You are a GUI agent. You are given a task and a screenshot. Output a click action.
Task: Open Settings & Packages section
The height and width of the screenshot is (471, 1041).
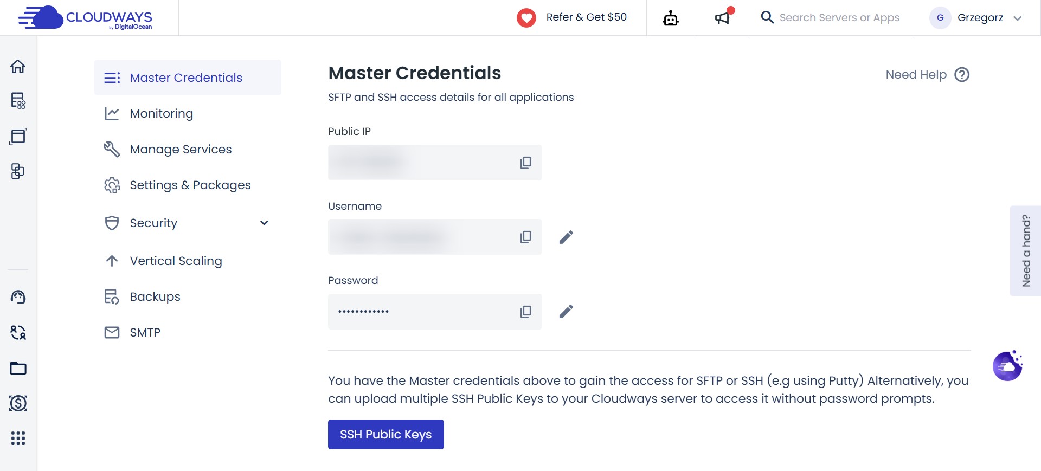(x=190, y=185)
